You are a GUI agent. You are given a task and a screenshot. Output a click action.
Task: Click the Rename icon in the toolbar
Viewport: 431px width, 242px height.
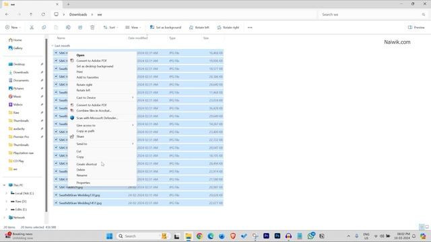[x=68, y=28]
